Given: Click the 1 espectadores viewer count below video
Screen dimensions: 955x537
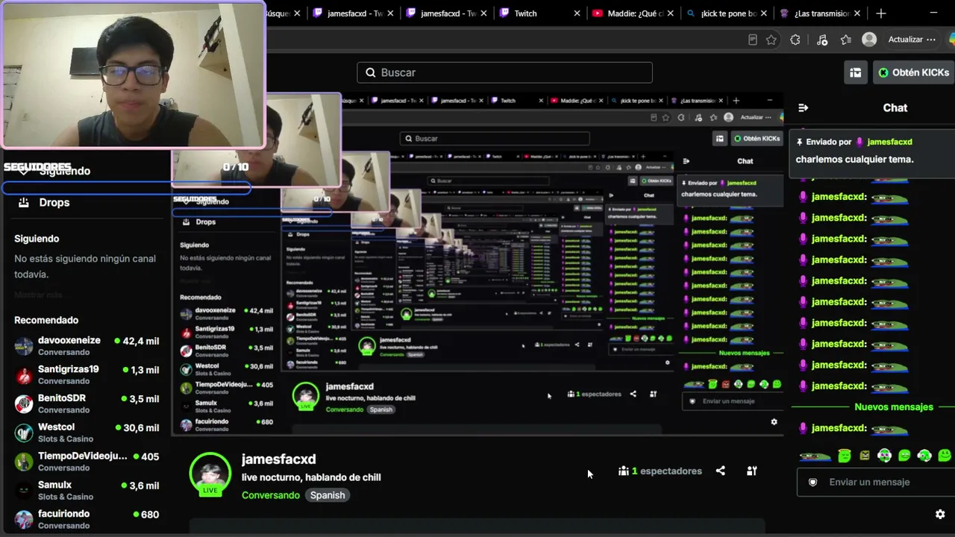Looking at the screenshot, I should tap(660, 471).
